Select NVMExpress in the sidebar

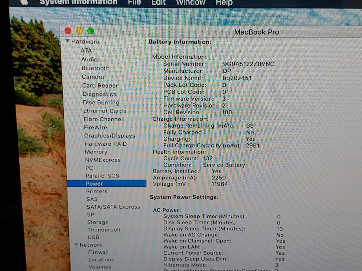103,160
